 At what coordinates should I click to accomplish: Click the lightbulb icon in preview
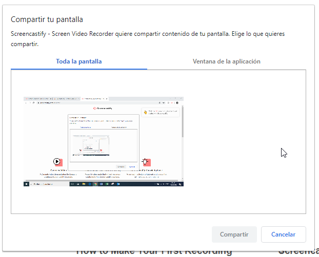pos(147,162)
